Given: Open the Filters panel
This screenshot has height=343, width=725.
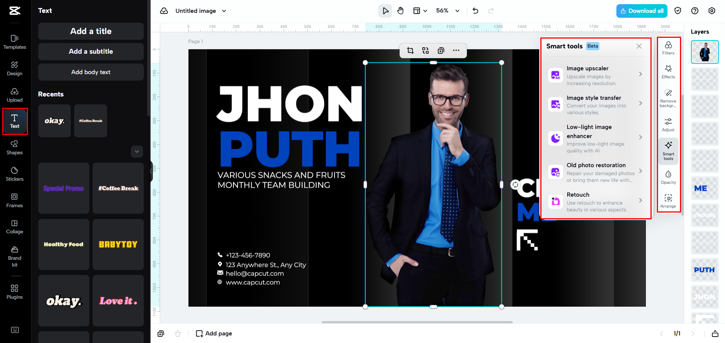Looking at the screenshot, I should (x=668, y=48).
